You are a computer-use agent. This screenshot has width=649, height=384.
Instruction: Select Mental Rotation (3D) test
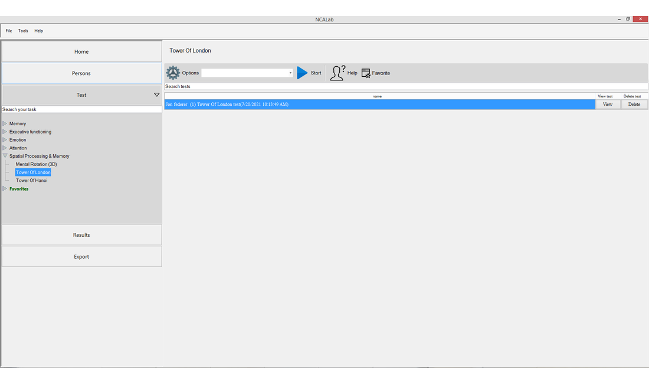pyautogui.click(x=36, y=164)
